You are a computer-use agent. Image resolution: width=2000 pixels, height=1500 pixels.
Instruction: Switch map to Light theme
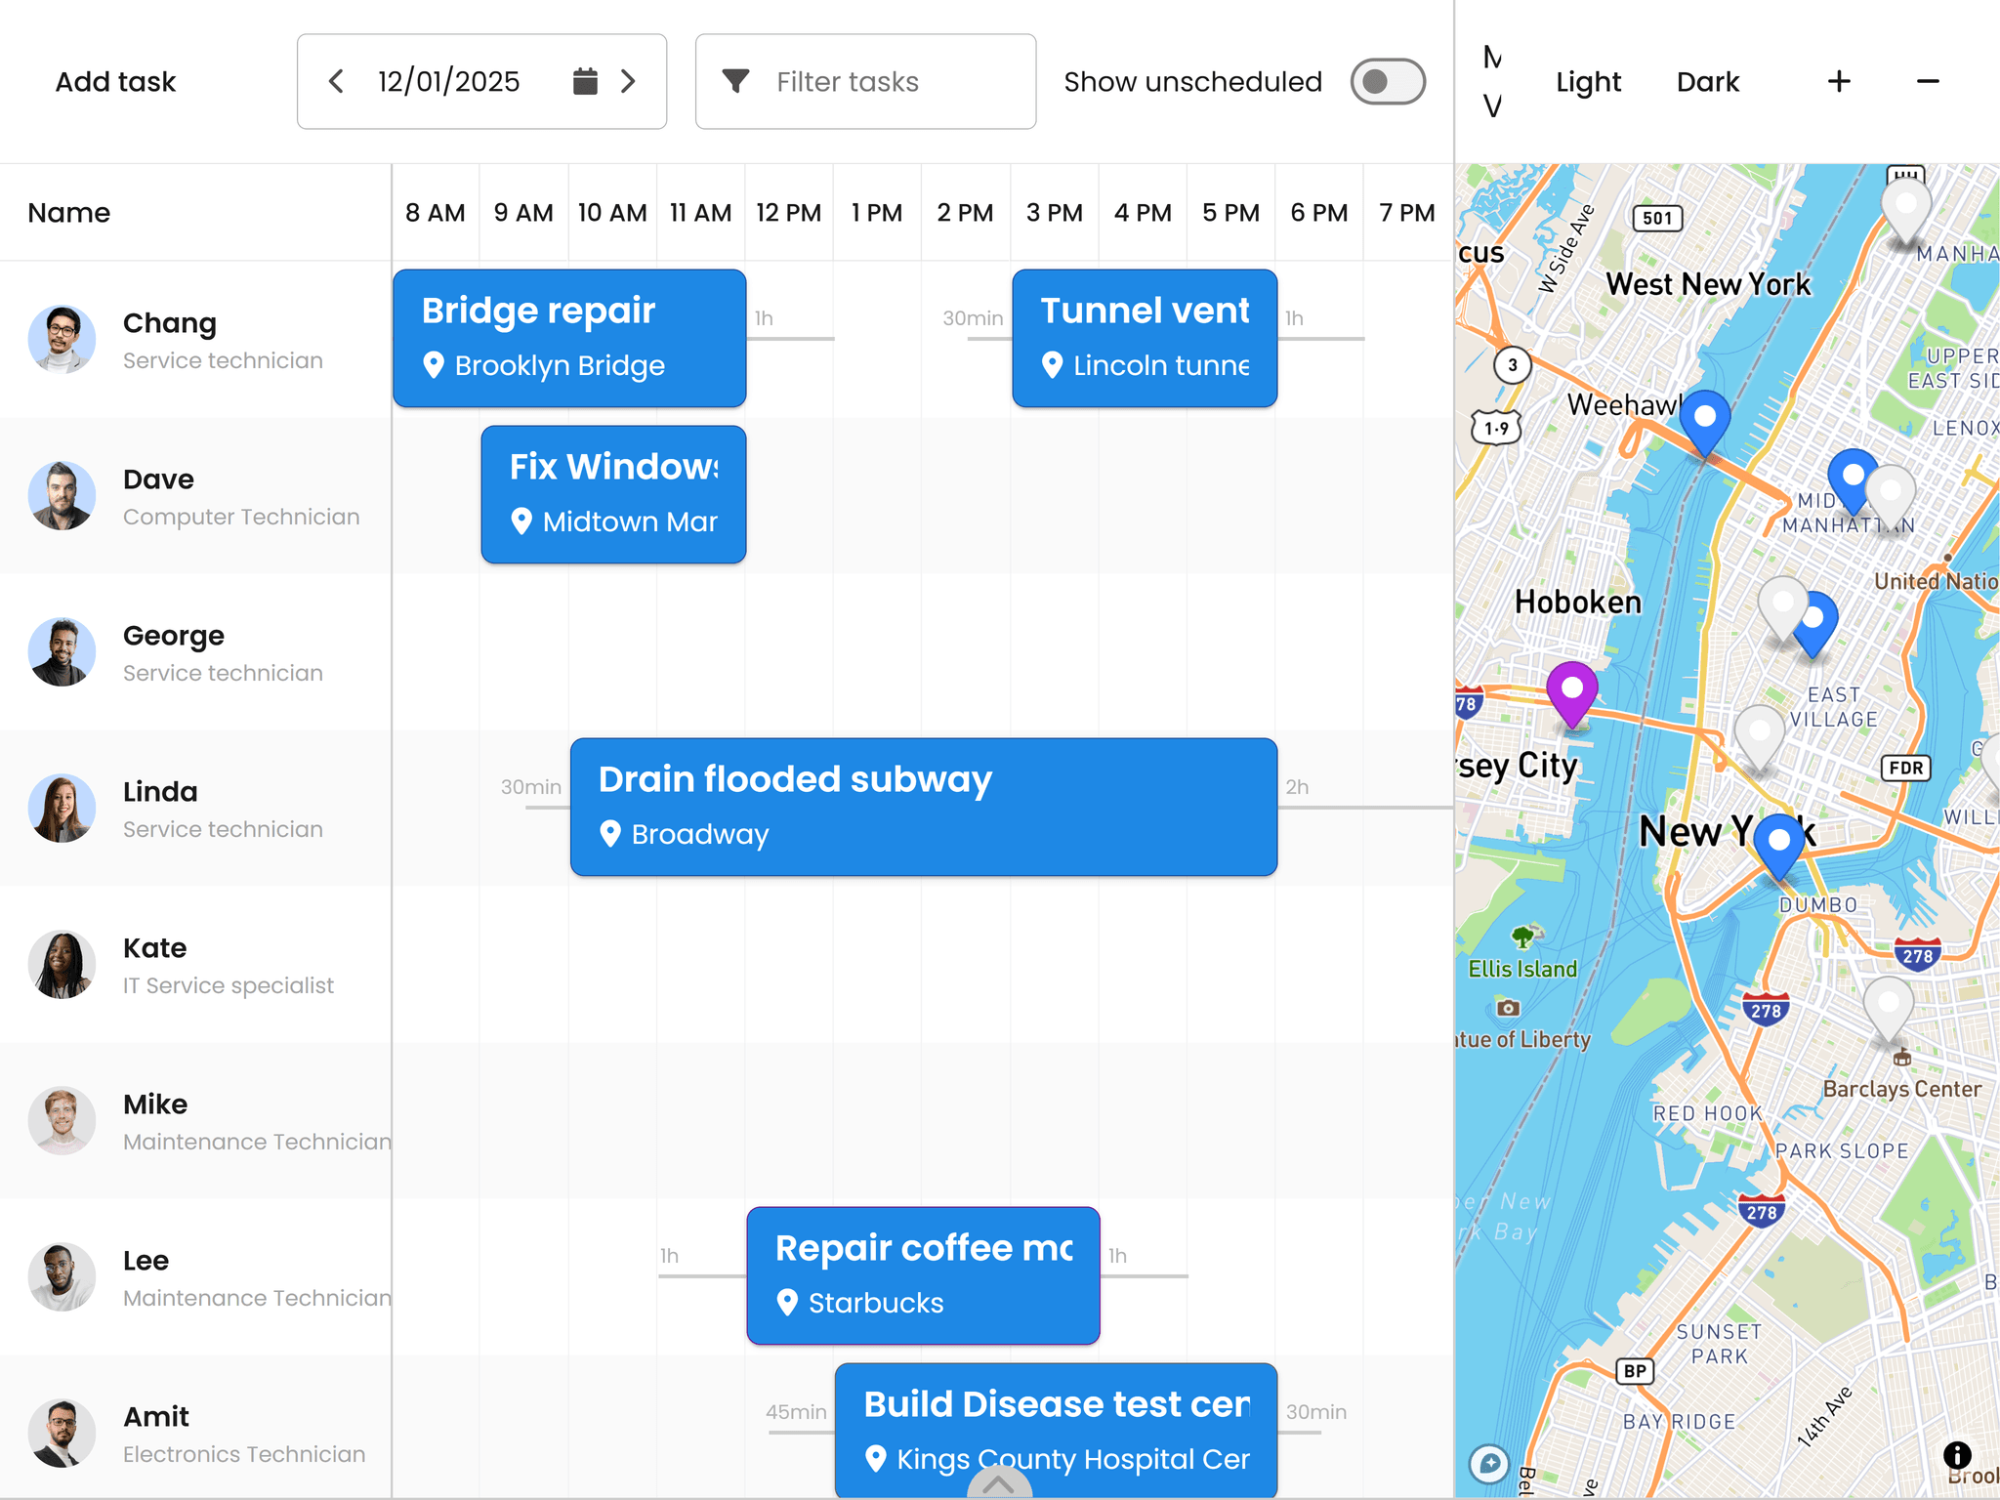click(1588, 82)
